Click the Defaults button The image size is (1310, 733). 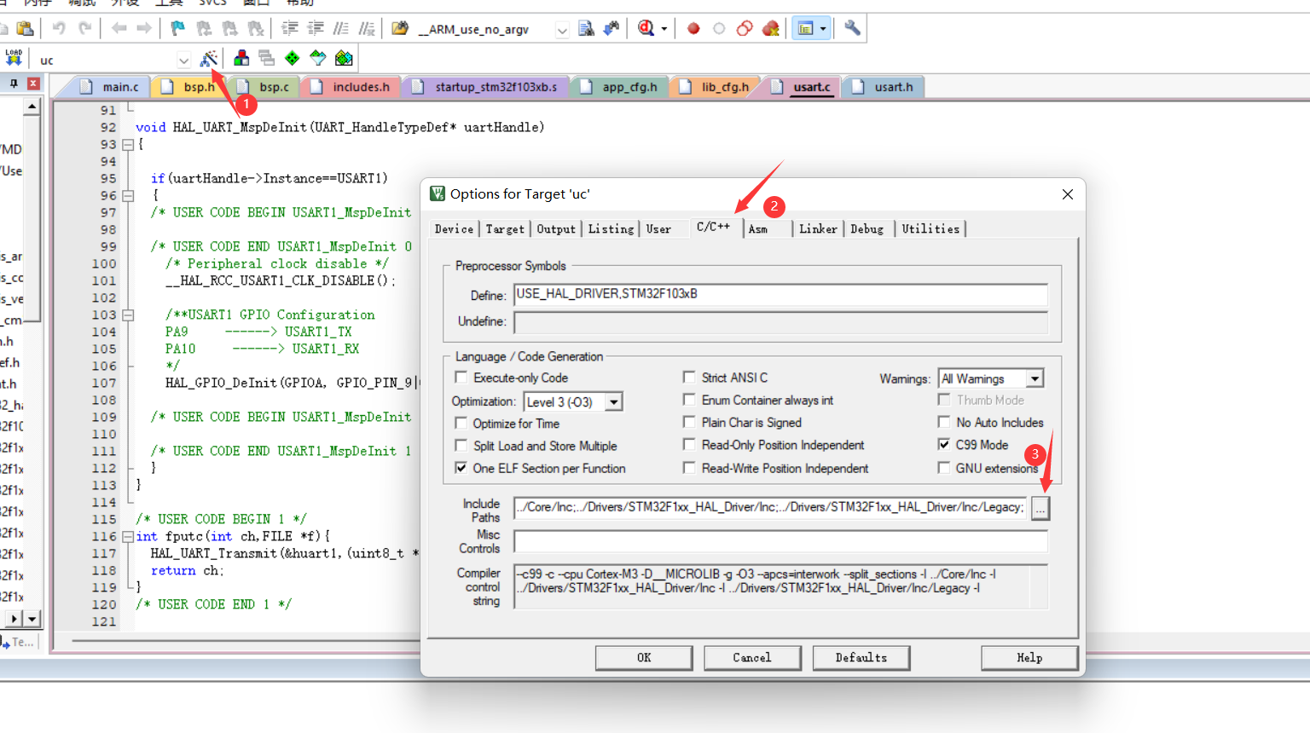[861, 657]
